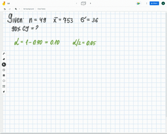
Task: Insert a text box
Action: (4, 86)
